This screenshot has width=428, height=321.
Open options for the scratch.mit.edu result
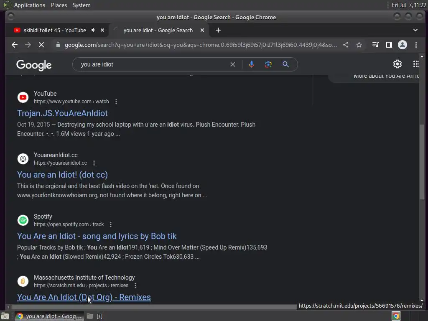point(135,285)
